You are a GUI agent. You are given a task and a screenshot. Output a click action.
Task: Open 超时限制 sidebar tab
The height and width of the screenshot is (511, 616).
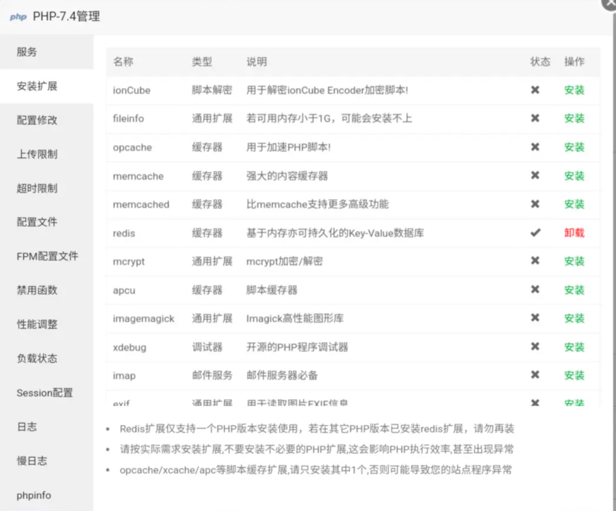pos(47,189)
